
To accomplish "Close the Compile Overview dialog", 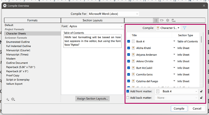I will (x=204, y=6).
